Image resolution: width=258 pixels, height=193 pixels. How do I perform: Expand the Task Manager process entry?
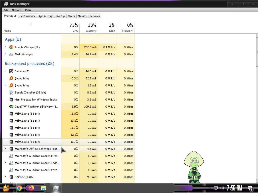click(x=5, y=54)
